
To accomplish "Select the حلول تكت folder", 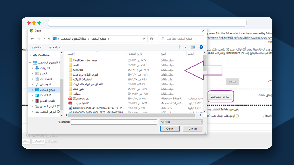I will (x=79, y=89).
